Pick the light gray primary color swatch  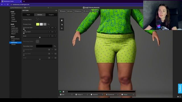click(41, 24)
